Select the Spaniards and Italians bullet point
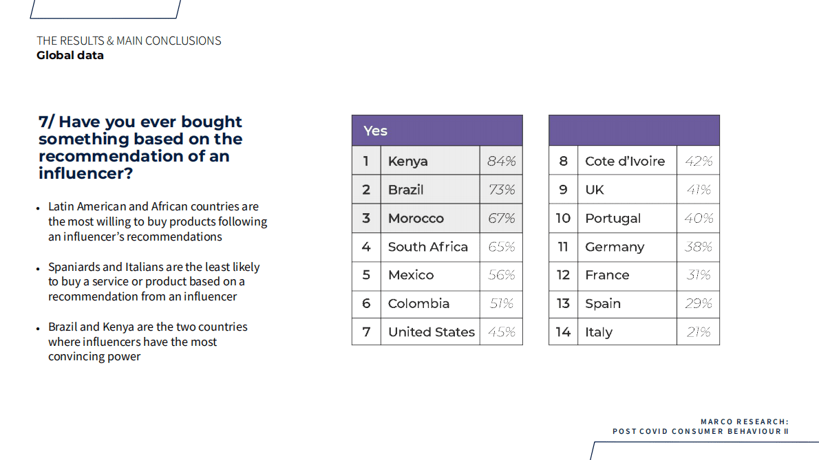The height and width of the screenshot is (460, 819). tap(153, 282)
